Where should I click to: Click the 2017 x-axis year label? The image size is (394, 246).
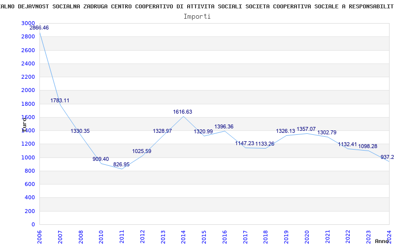point(245,237)
